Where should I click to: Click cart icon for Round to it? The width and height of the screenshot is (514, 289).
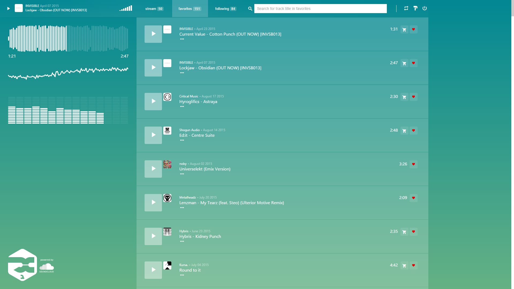click(404, 265)
